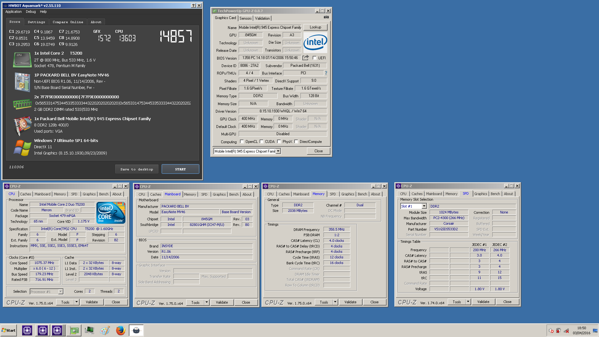Click the Aquamark title bar icon
The image size is (599, 337).
[x=5, y=6]
